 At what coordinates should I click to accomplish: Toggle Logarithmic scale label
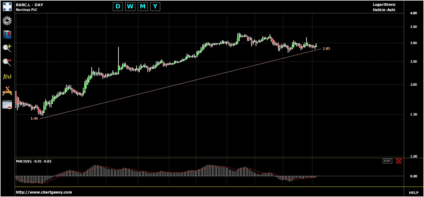tap(384, 4)
